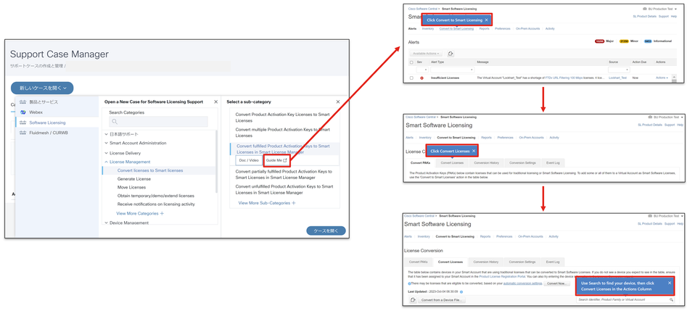Select Move Licenses under License Management
The image size is (687, 311).
(x=131, y=187)
